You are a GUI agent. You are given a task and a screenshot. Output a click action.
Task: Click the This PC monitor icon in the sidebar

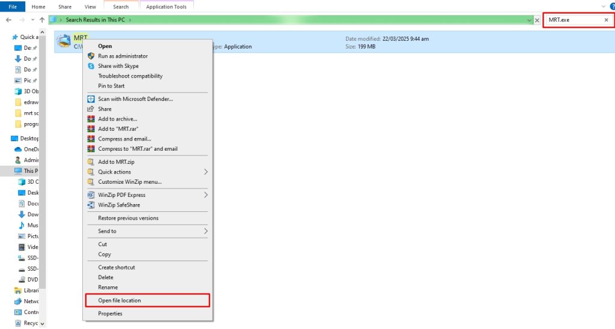[17, 171]
